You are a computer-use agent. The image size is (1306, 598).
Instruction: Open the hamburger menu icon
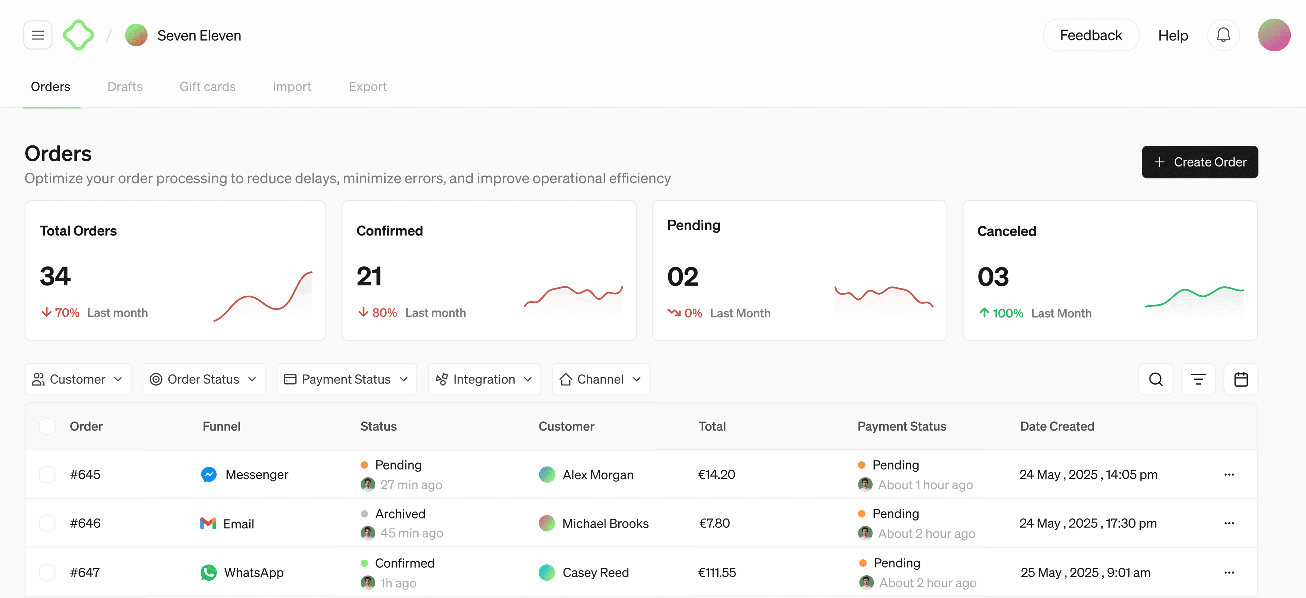(x=37, y=35)
